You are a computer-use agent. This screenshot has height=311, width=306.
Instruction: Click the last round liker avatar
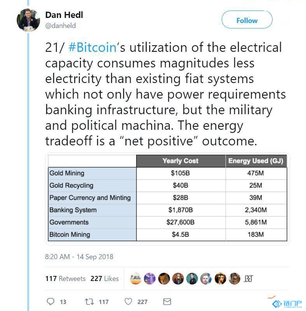point(234,279)
